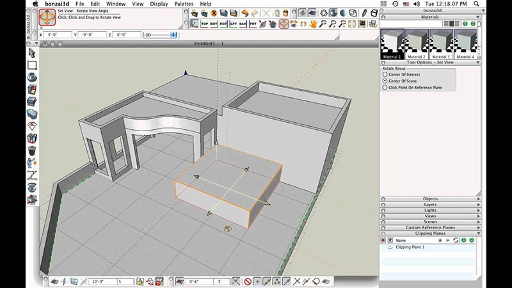Click the orange Undo arrow icon
Viewport: 512px width, 288px height.
click(x=244, y=13)
